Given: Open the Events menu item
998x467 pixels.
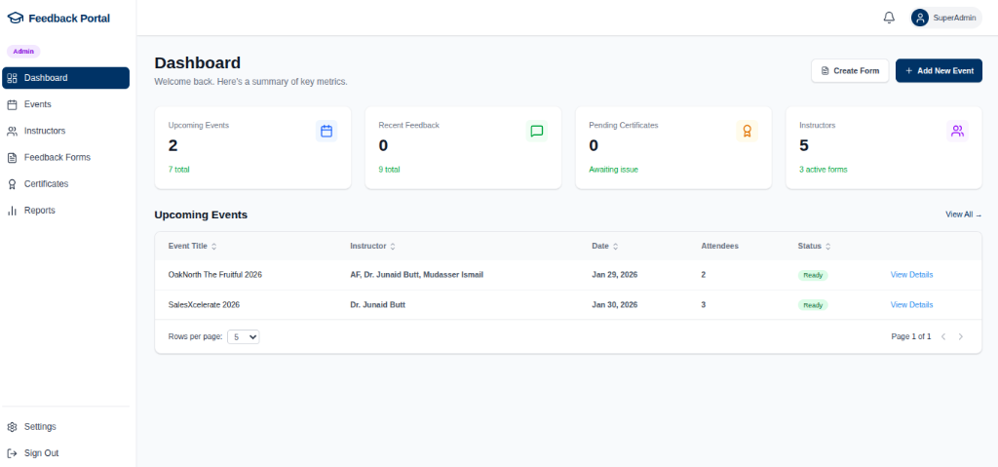Looking at the screenshot, I should click(x=65, y=104).
